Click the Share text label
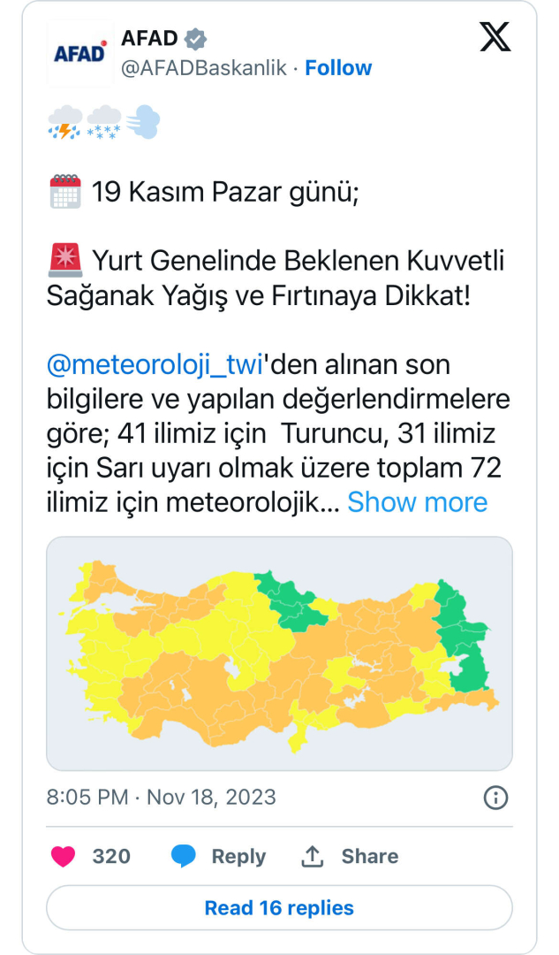559x955 pixels. pos(370,856)
